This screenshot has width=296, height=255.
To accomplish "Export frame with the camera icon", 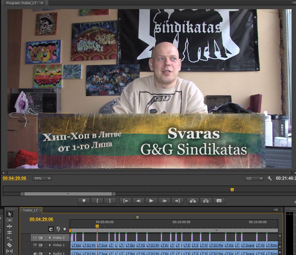I will pos(219,201).
